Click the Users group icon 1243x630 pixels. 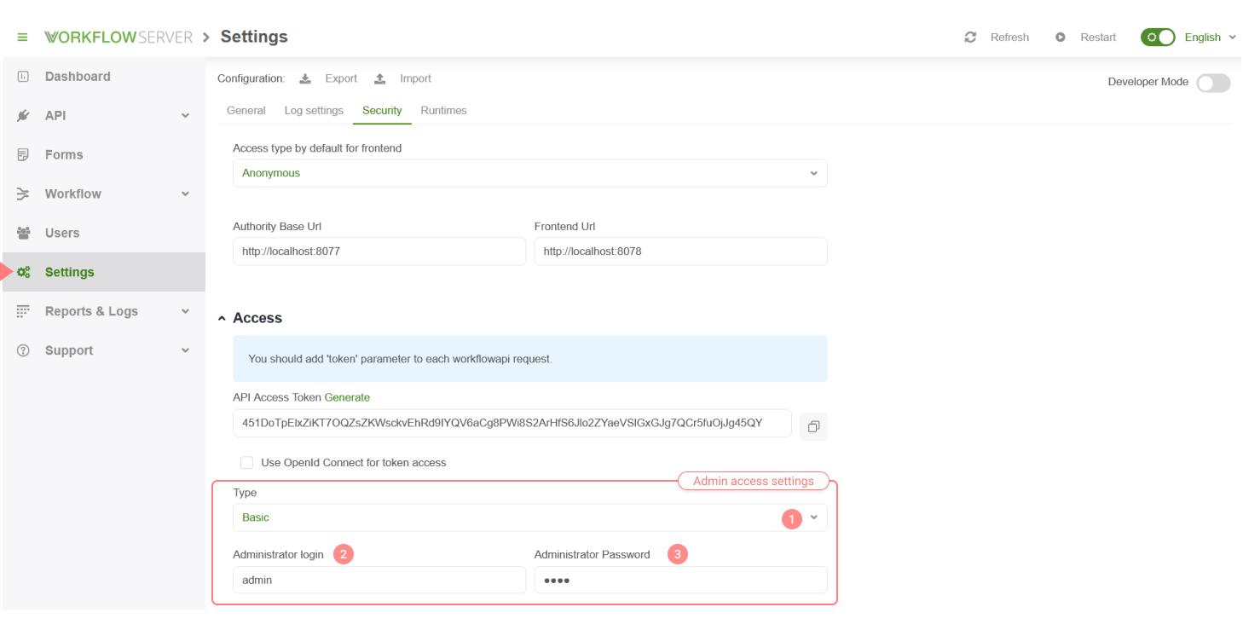tap(24, 234)
